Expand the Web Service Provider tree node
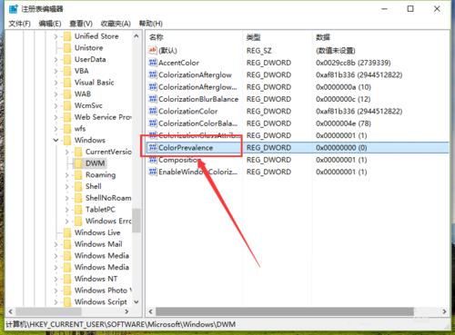 pyautogui.click(x=56, y=117)
